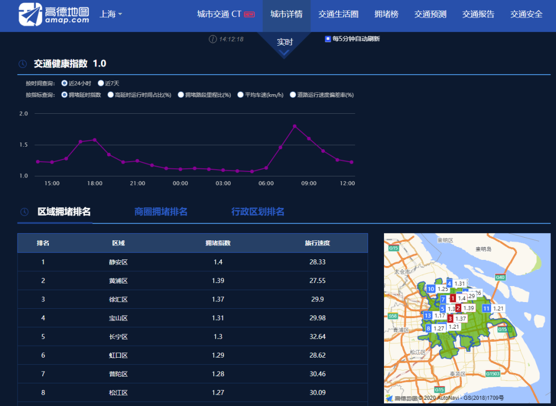This screenshot has width=556, height=406.
Task: Select the 拥堵延时指数 radio button
Action: click(x=64, y=95)
